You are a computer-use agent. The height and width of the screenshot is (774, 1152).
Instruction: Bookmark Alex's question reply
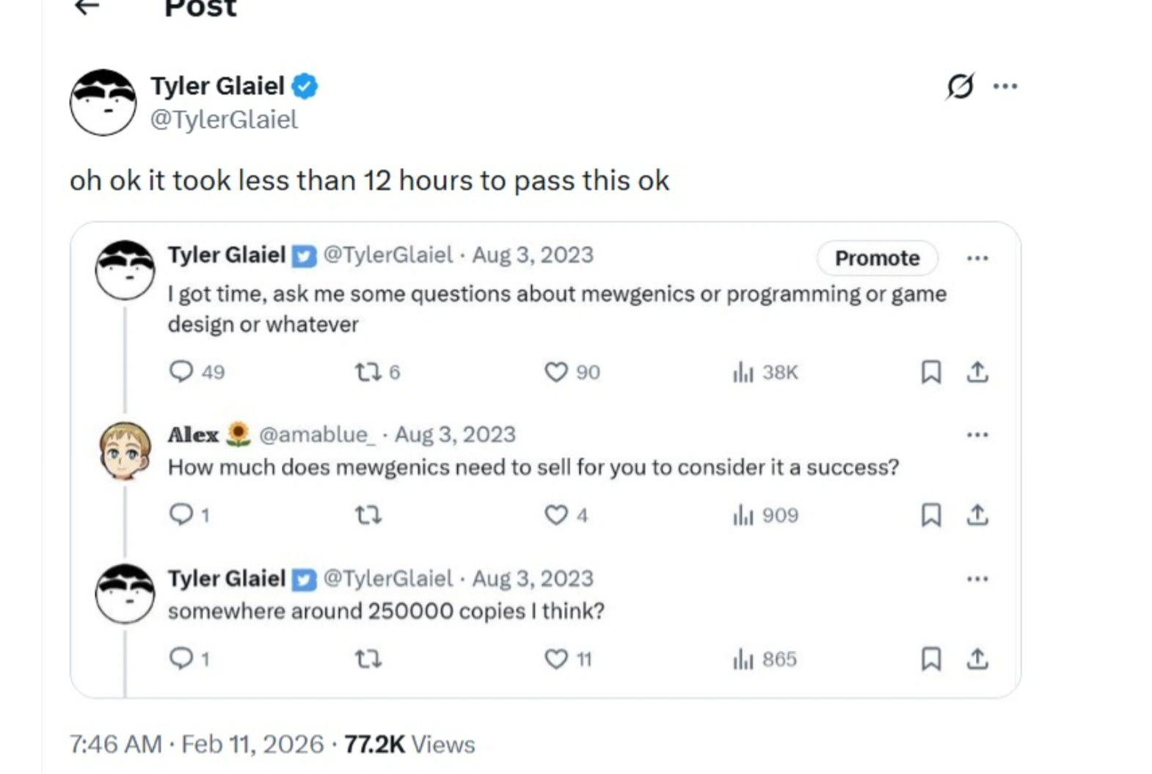pos(930,515)
